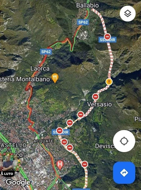The image size is (141, 190).
Task: Tap the blue directions button
Action: click(124, 173)
